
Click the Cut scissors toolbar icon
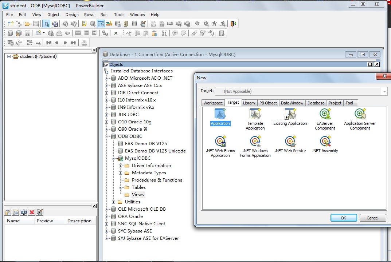click(129, 33)
